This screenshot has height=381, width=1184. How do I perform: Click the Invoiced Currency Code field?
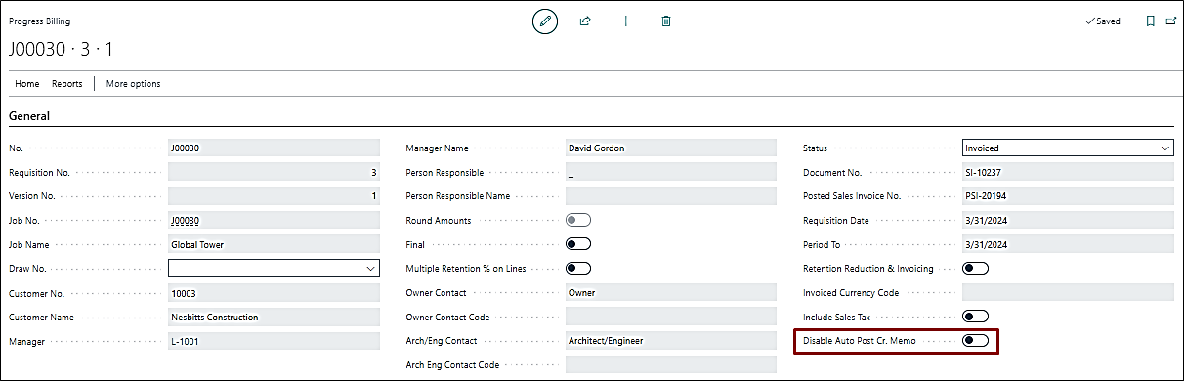(x=1068, y=292)
